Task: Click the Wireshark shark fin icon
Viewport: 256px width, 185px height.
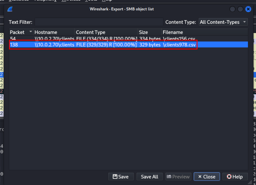Action: coord(10,9)
